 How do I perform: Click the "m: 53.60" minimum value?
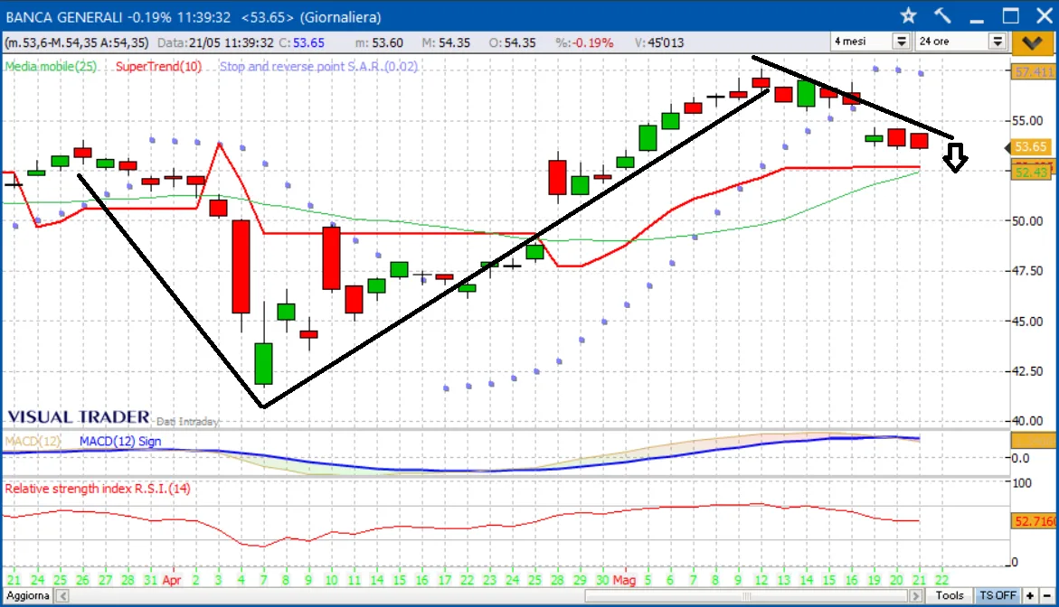(379, 42)
